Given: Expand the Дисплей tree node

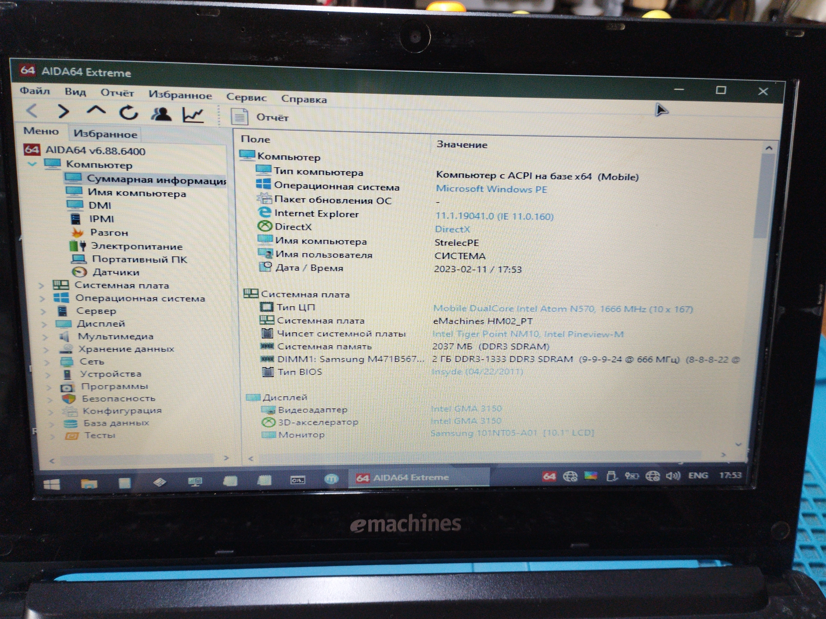Looking at the screenshot, I should point(44,324).
